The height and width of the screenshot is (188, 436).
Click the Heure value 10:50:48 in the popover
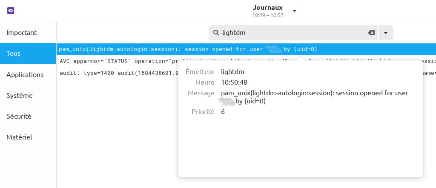(x=234, y=82)
